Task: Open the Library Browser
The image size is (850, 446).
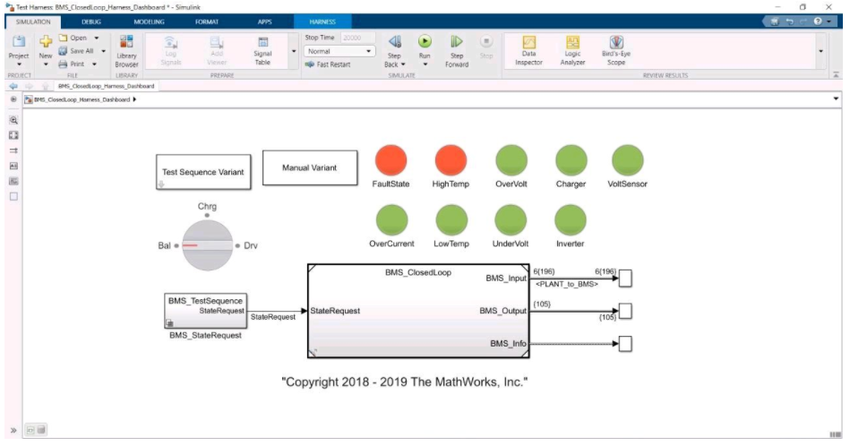Action: 126,51
